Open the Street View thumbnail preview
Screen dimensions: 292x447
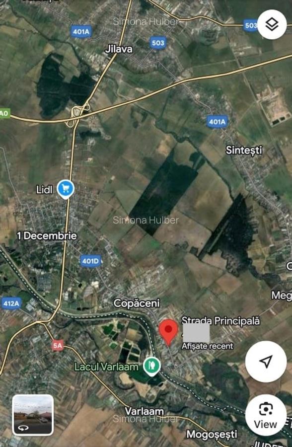coord(33,415)
